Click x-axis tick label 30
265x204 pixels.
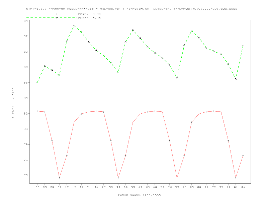point(111,187)
